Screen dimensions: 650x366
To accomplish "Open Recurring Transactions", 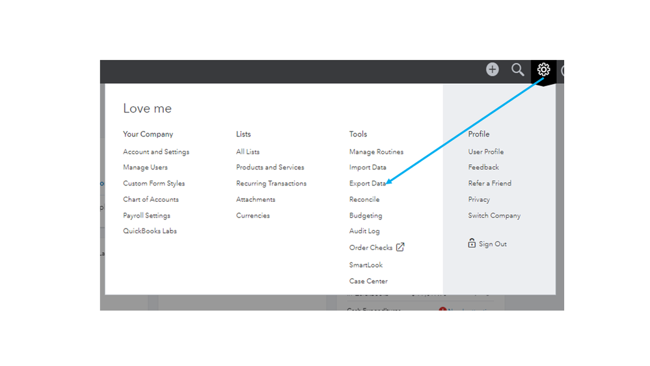I will point(271,184).
